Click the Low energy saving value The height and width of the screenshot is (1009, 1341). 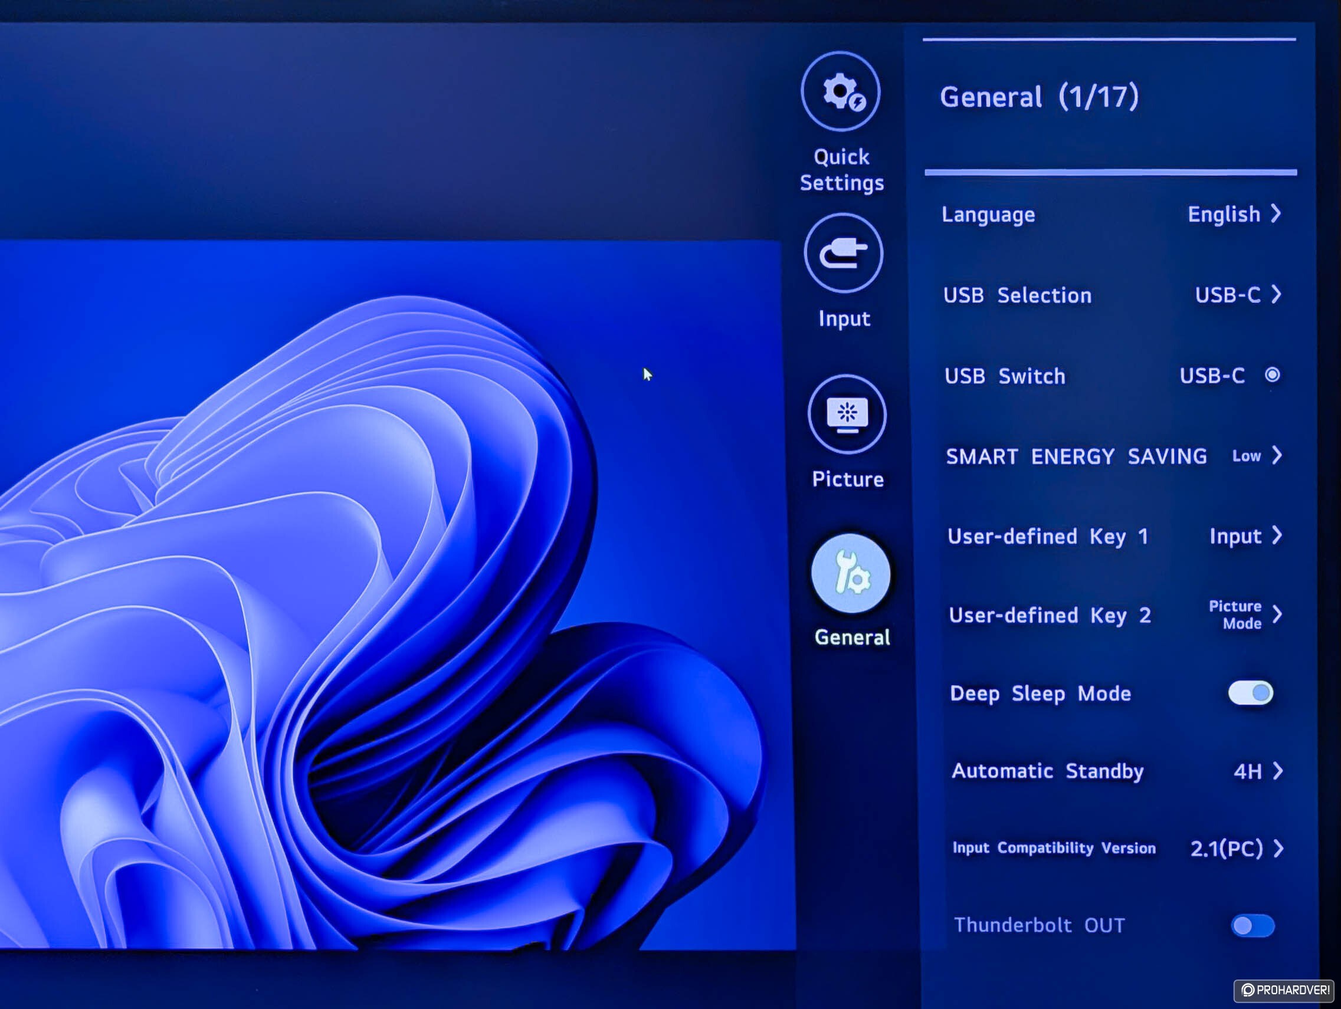coord(1247,456)
